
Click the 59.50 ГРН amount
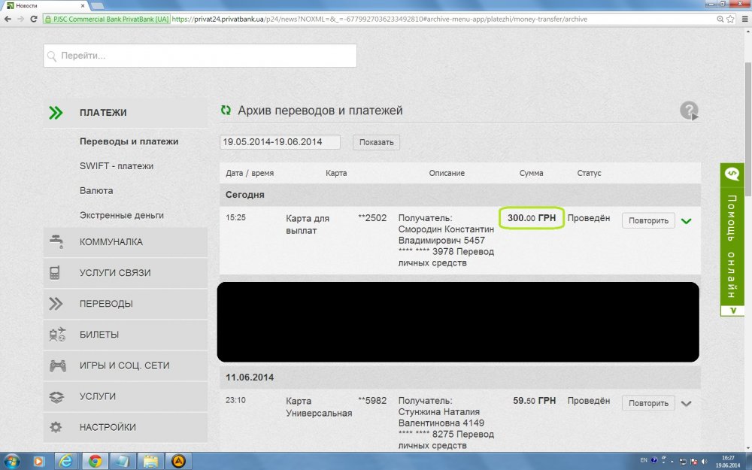click(x=534, y=401)
